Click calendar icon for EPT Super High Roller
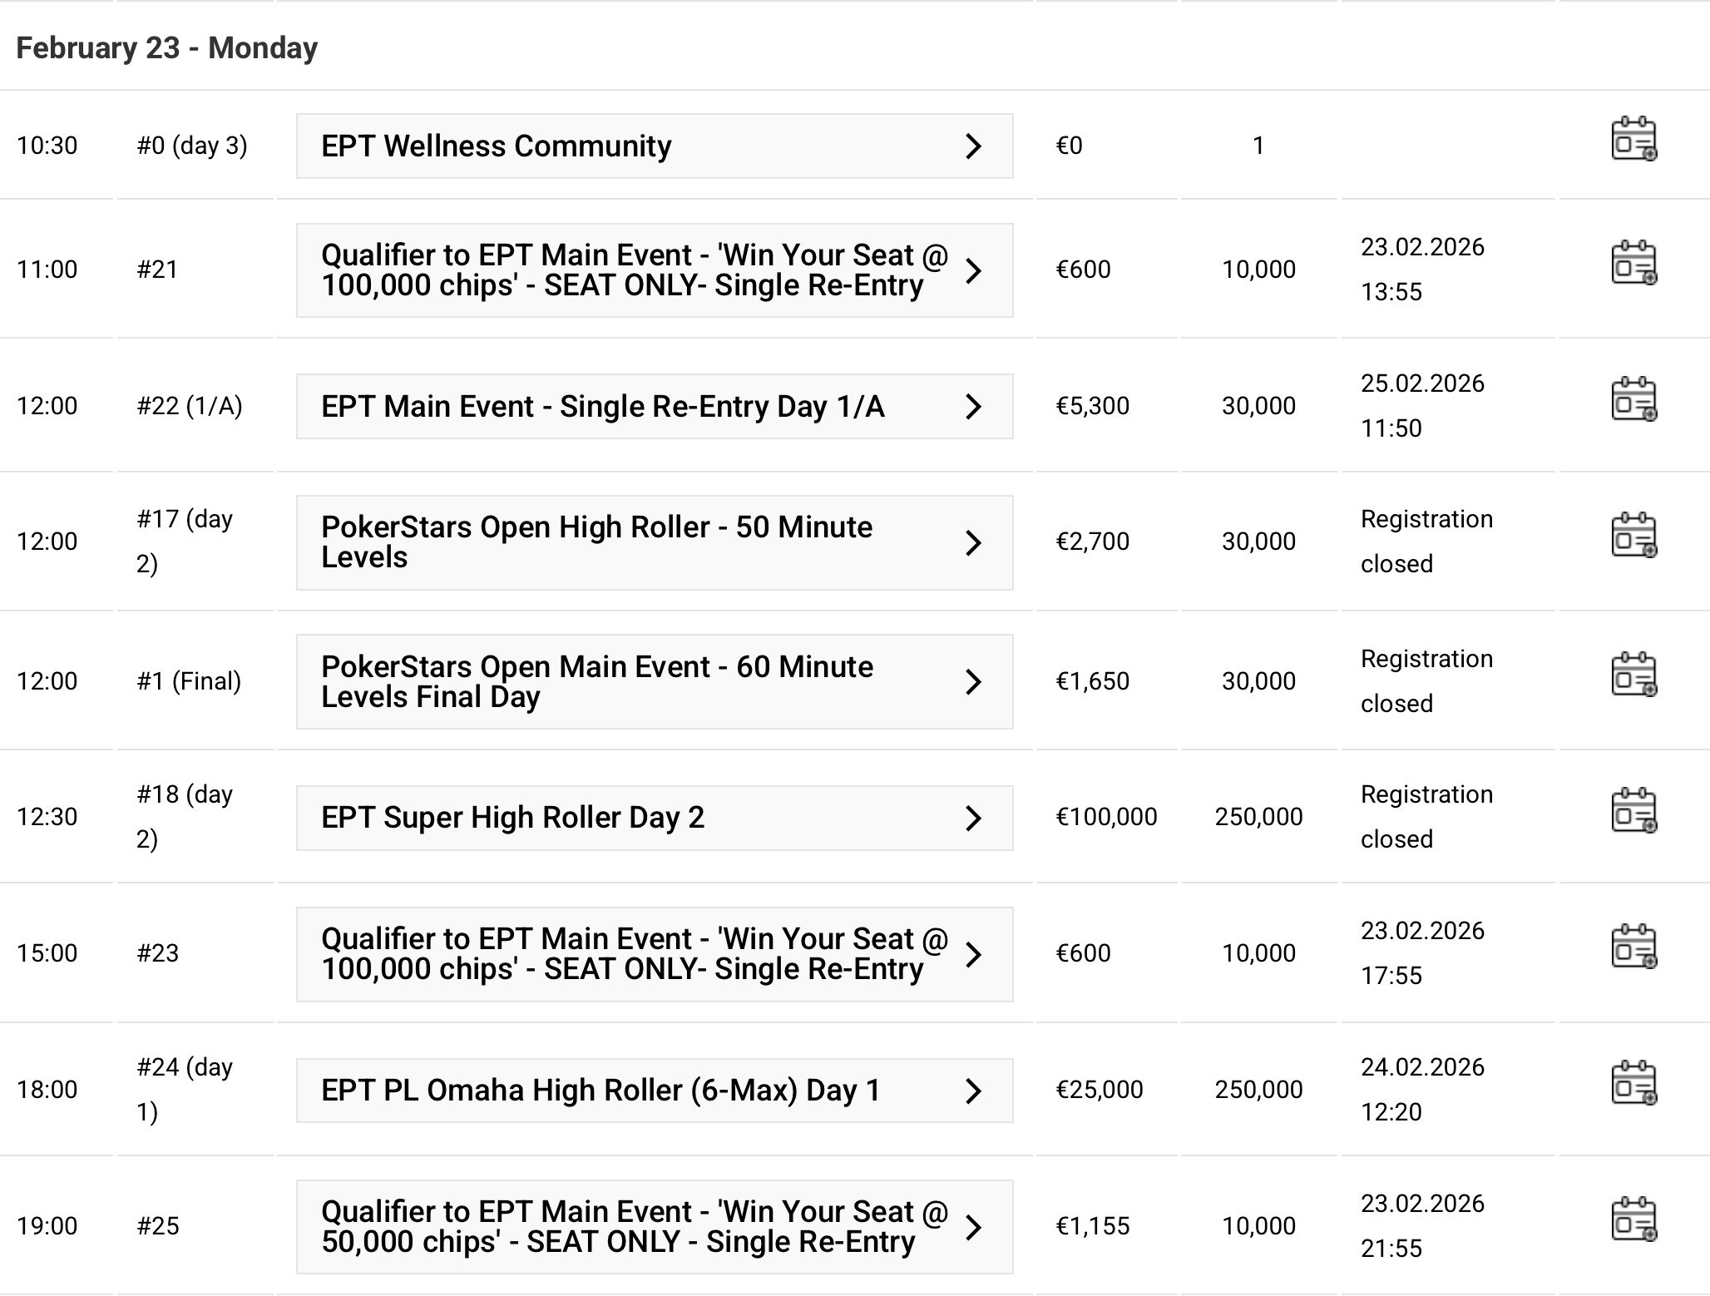 [x=1633, y=810]
